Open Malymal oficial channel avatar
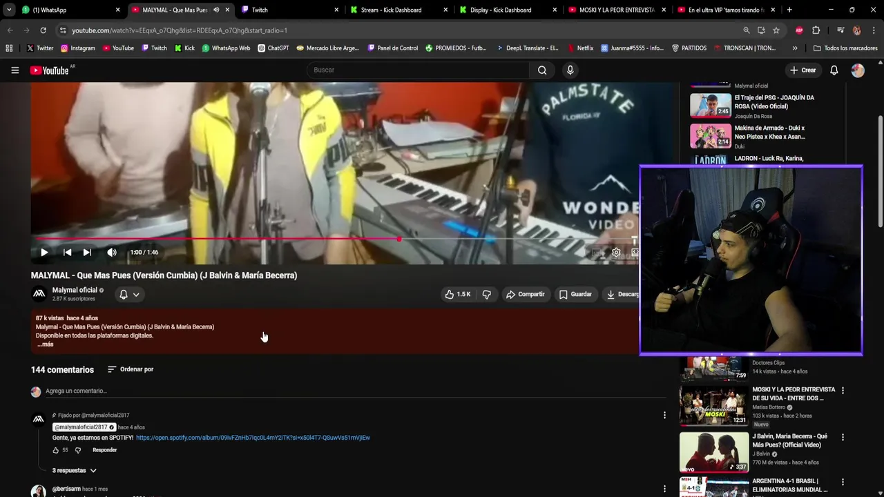 click(x=39, y=294)
